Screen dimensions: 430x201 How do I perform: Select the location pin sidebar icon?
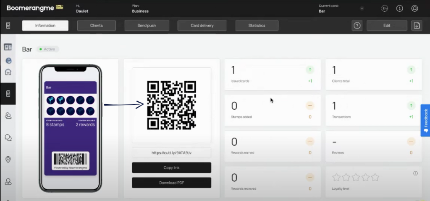click(8, 160)
